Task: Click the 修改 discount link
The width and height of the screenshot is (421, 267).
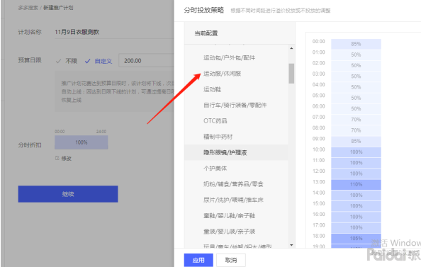Action: click(66, 159)
